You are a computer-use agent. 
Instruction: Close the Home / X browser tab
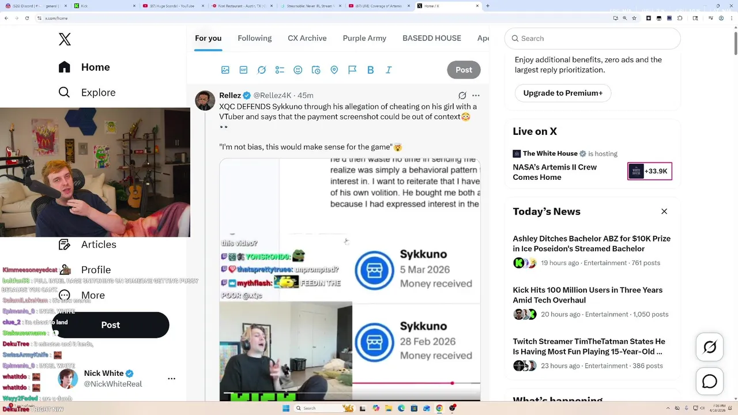[x=477, y=6]
